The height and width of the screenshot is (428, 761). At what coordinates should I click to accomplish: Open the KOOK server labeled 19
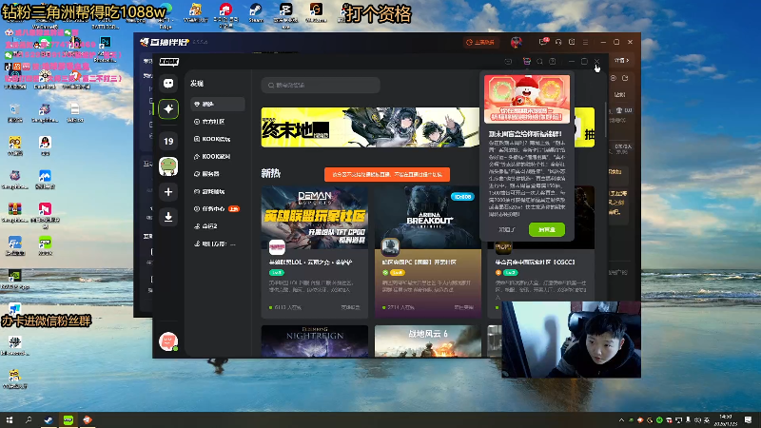tap(168, 141)
